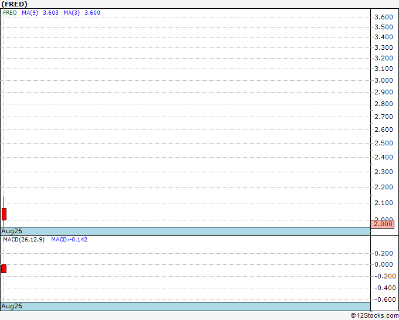Click the MA(3) value 3.600
This screenshot has height=320, width=399.
(x=92, y=13)
